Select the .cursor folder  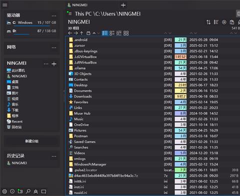(77, 45)
